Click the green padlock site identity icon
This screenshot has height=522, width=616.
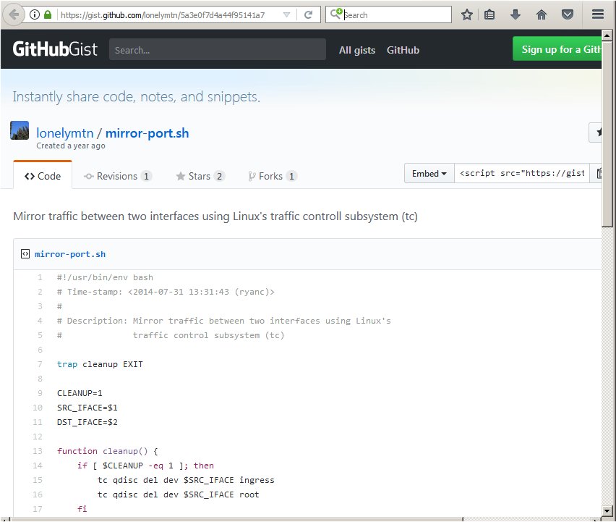(48, 14)
